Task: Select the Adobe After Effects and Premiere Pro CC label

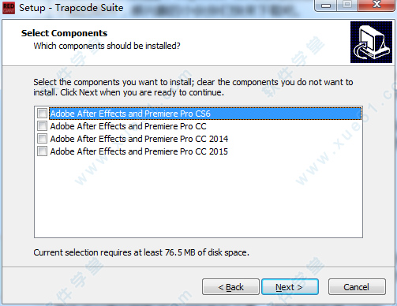Action: [128, 126]
